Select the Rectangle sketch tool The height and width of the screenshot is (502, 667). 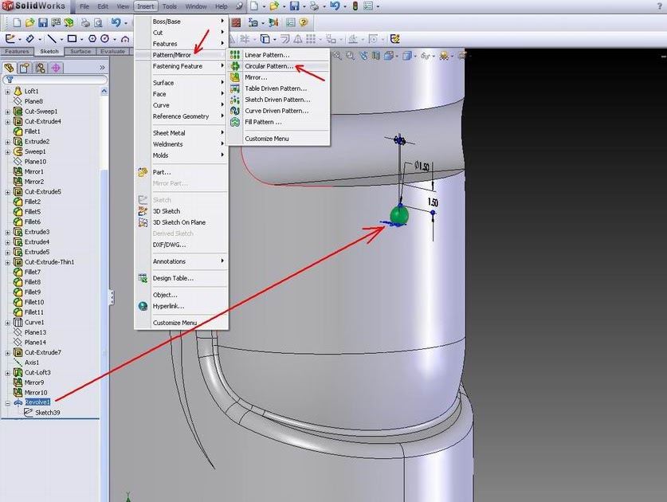73,38
